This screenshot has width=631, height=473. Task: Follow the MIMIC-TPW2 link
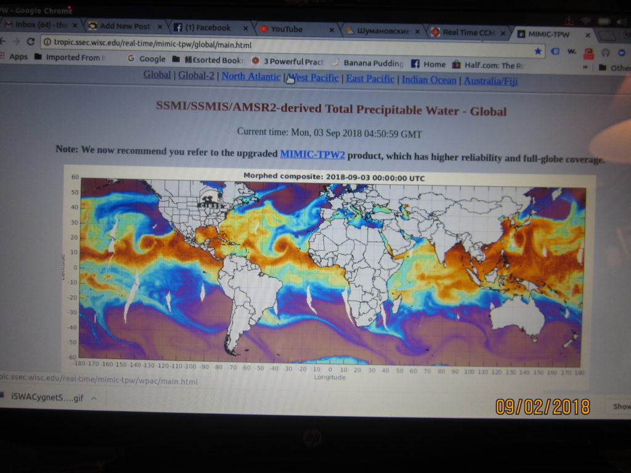[x=312, y=154]
